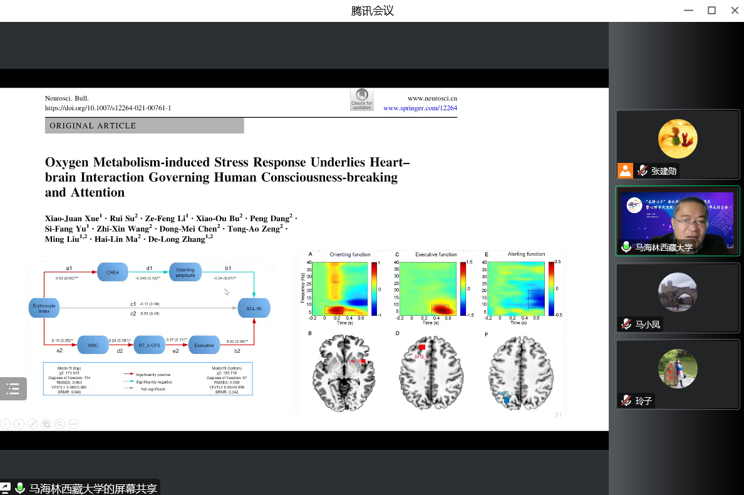The image size is (744, 495).
Task: Click muted microphone icon for 张建勋
Action: tap(642, 170)
